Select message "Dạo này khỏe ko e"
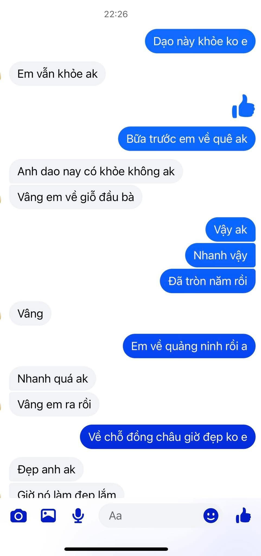This screenshot has height=556, width=261. point(200,41)
